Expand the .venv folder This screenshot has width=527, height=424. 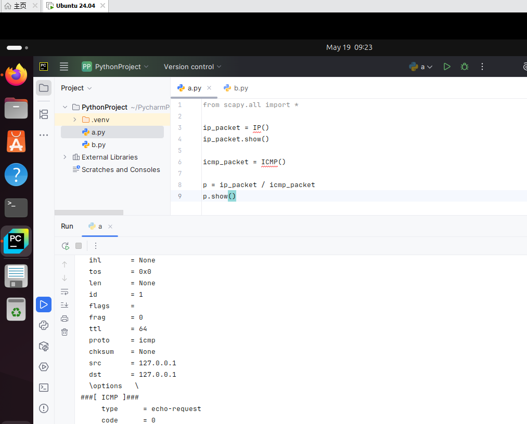(74, 120)
